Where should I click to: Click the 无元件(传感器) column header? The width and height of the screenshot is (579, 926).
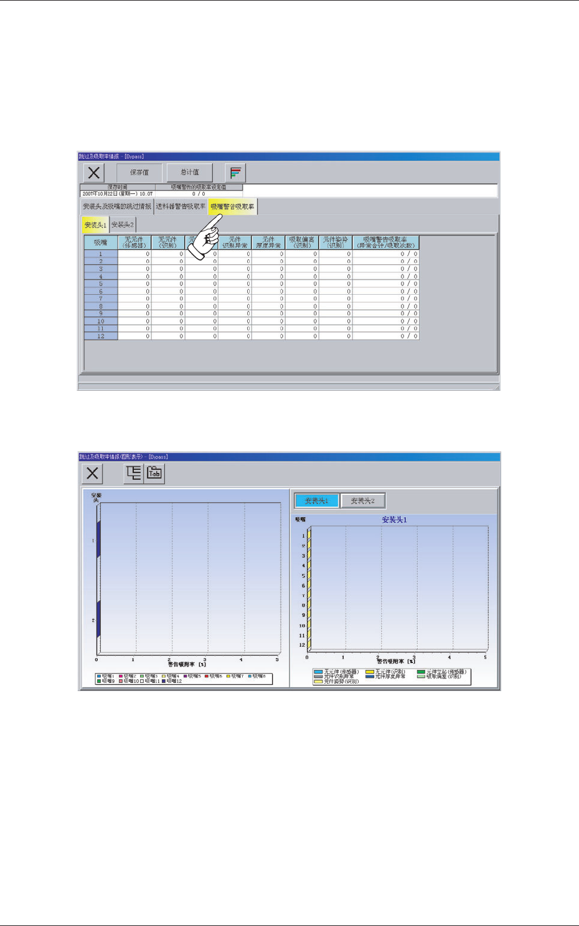(134, 242)
